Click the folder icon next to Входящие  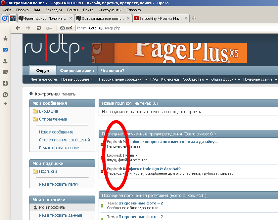(35, 111)
